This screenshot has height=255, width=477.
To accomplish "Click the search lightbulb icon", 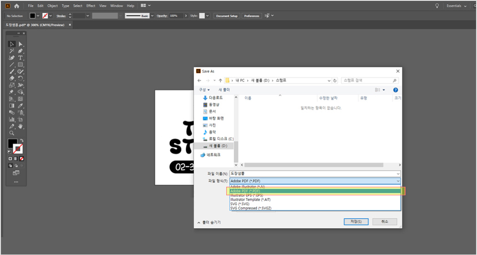I will click(x=437, y=6).
